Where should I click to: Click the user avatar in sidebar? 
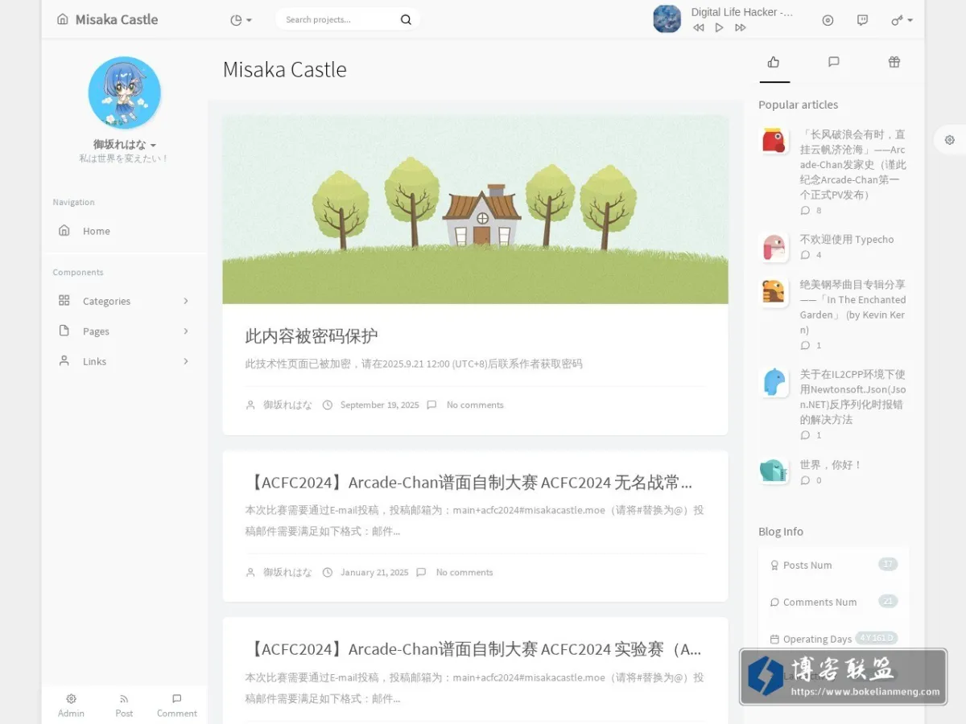coord(124,93)
